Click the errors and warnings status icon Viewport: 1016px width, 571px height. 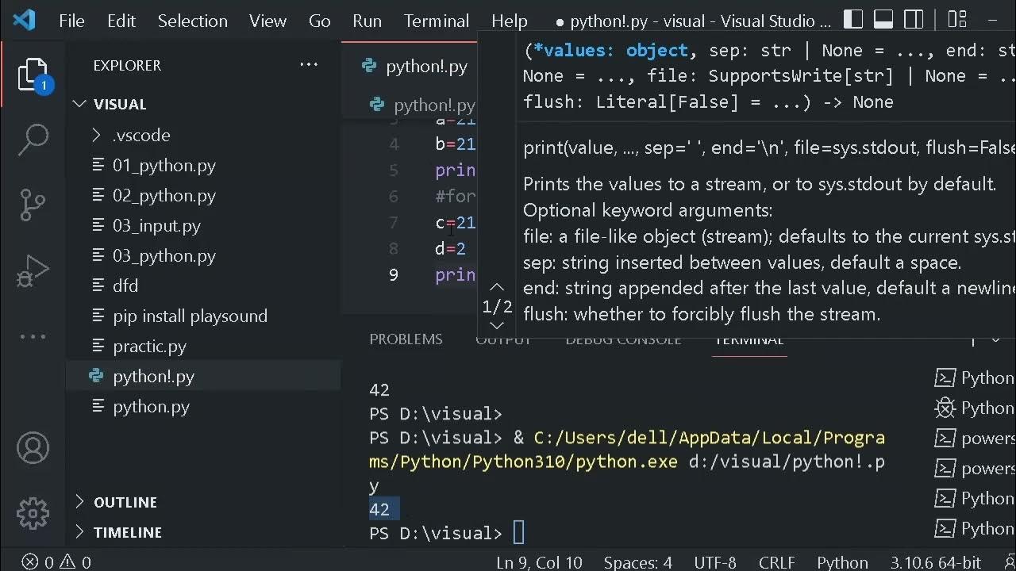click(x=56, y=562)
